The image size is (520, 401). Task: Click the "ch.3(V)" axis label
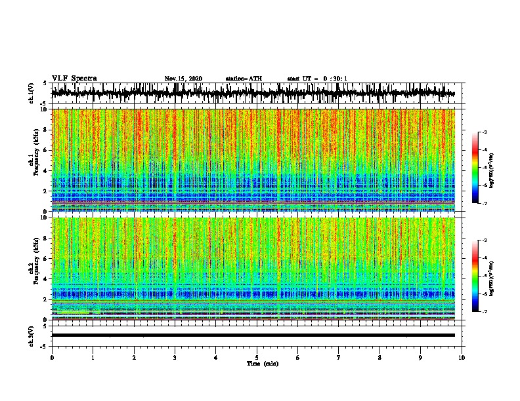pos(32,337)
